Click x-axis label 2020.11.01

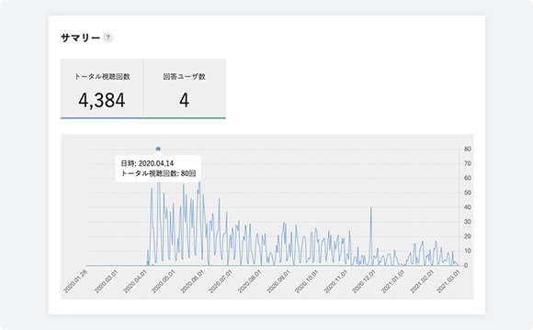pyautogui.click(x=336, y=281)
